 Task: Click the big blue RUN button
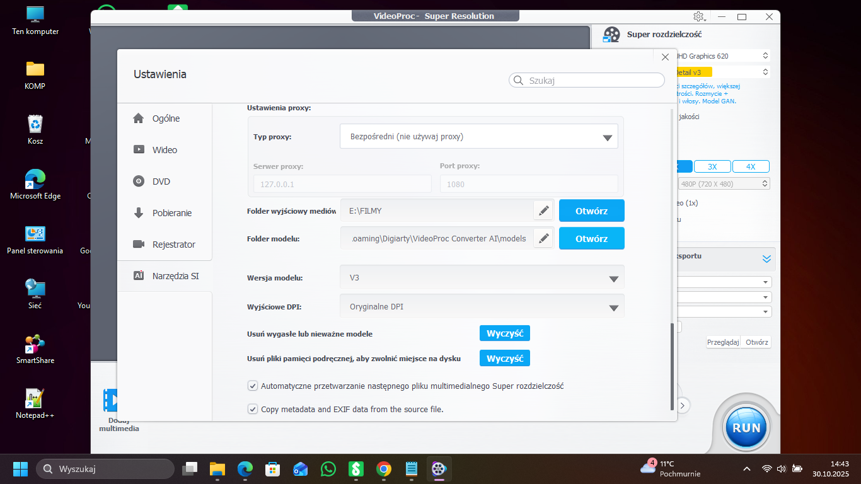point(746,427)
